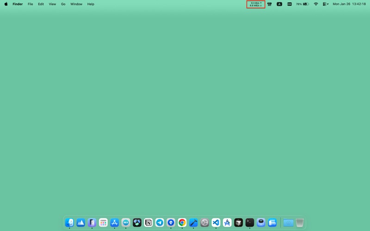Screen dimensions: 370x231
Task: Click the striped rectangle status icon in menu bar
Action: tap(290, 4)
